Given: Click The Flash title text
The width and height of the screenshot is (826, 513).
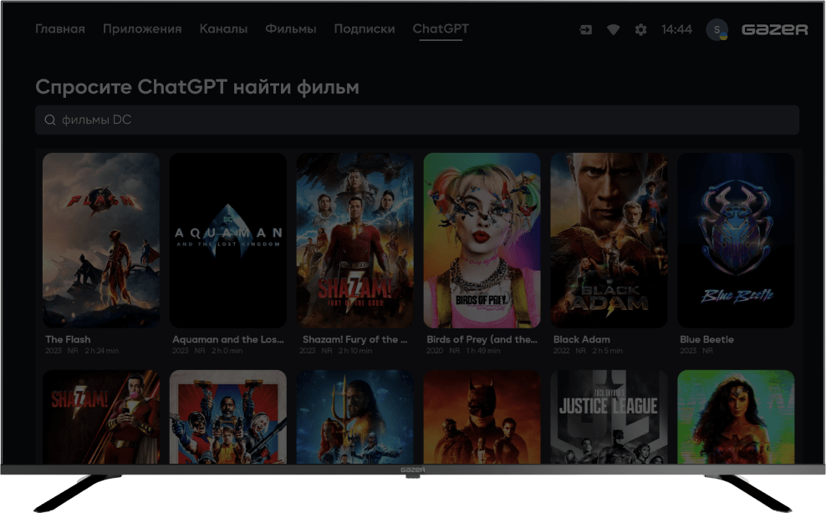Looking at the screenshot, I should click(x=68, y=340).
